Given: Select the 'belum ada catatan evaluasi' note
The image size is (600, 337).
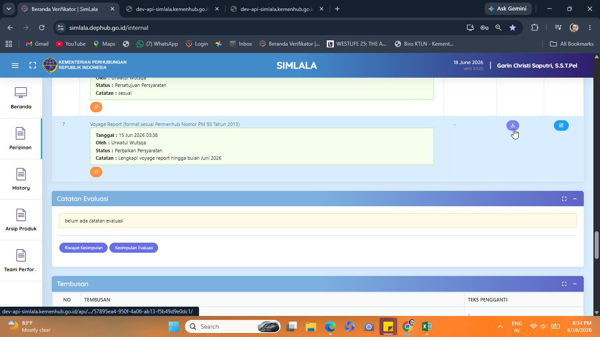Looking at the screenshot, I should click(318, 221).
